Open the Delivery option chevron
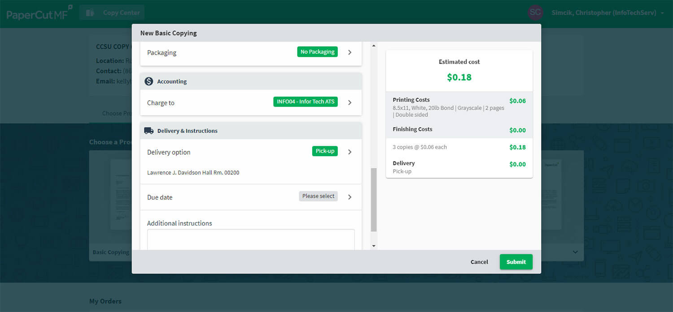This screenshot has height=312, width=673. pyautogui.click(x=350, y=152)
